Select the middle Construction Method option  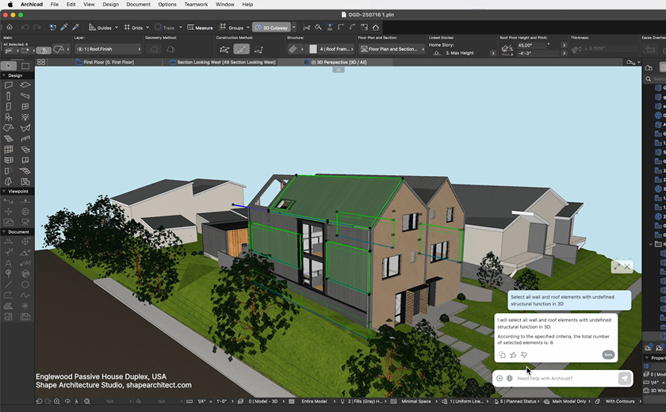241,49
